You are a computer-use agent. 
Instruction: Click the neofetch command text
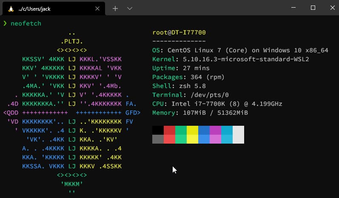point(26,23)
